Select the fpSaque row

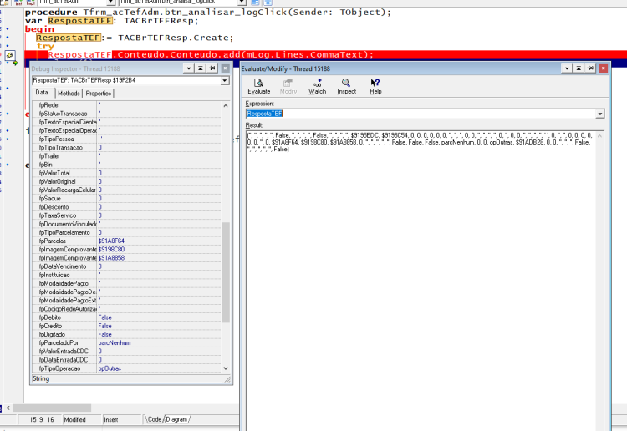click(126, 199)
